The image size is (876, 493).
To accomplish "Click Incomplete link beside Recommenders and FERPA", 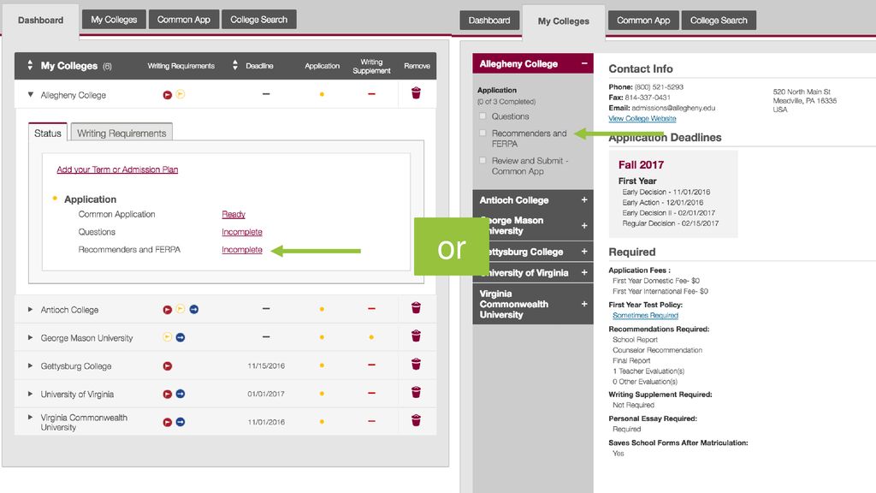I will tap(242, 250).
